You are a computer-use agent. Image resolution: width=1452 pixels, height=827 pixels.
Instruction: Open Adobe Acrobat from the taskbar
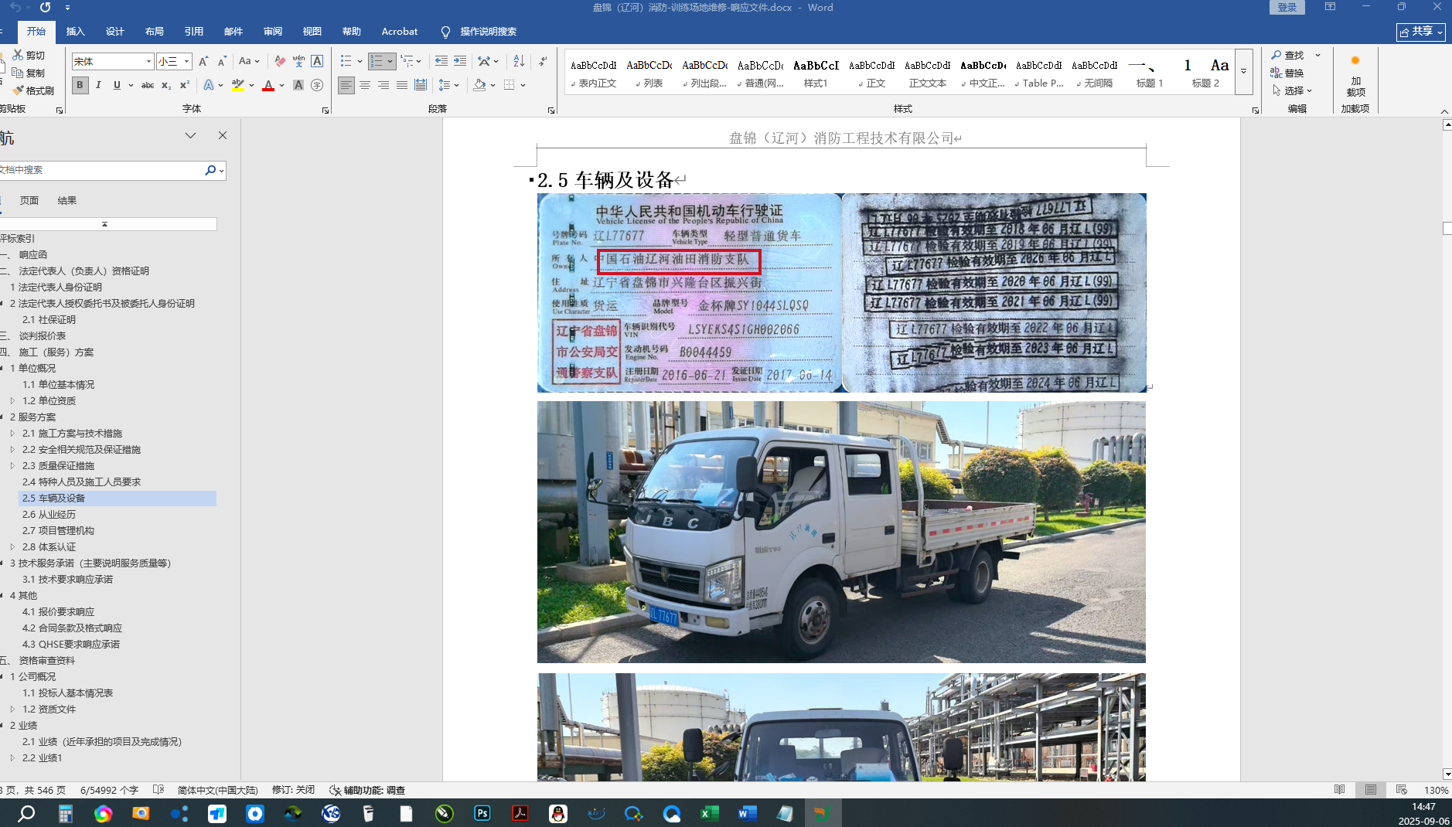[520, 813]
